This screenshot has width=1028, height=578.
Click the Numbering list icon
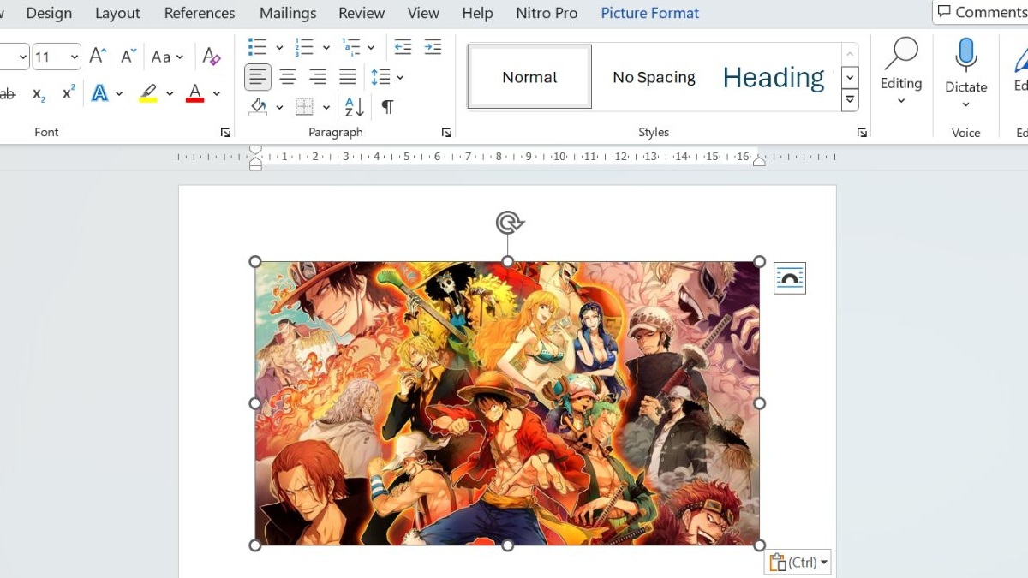(304, 46)
